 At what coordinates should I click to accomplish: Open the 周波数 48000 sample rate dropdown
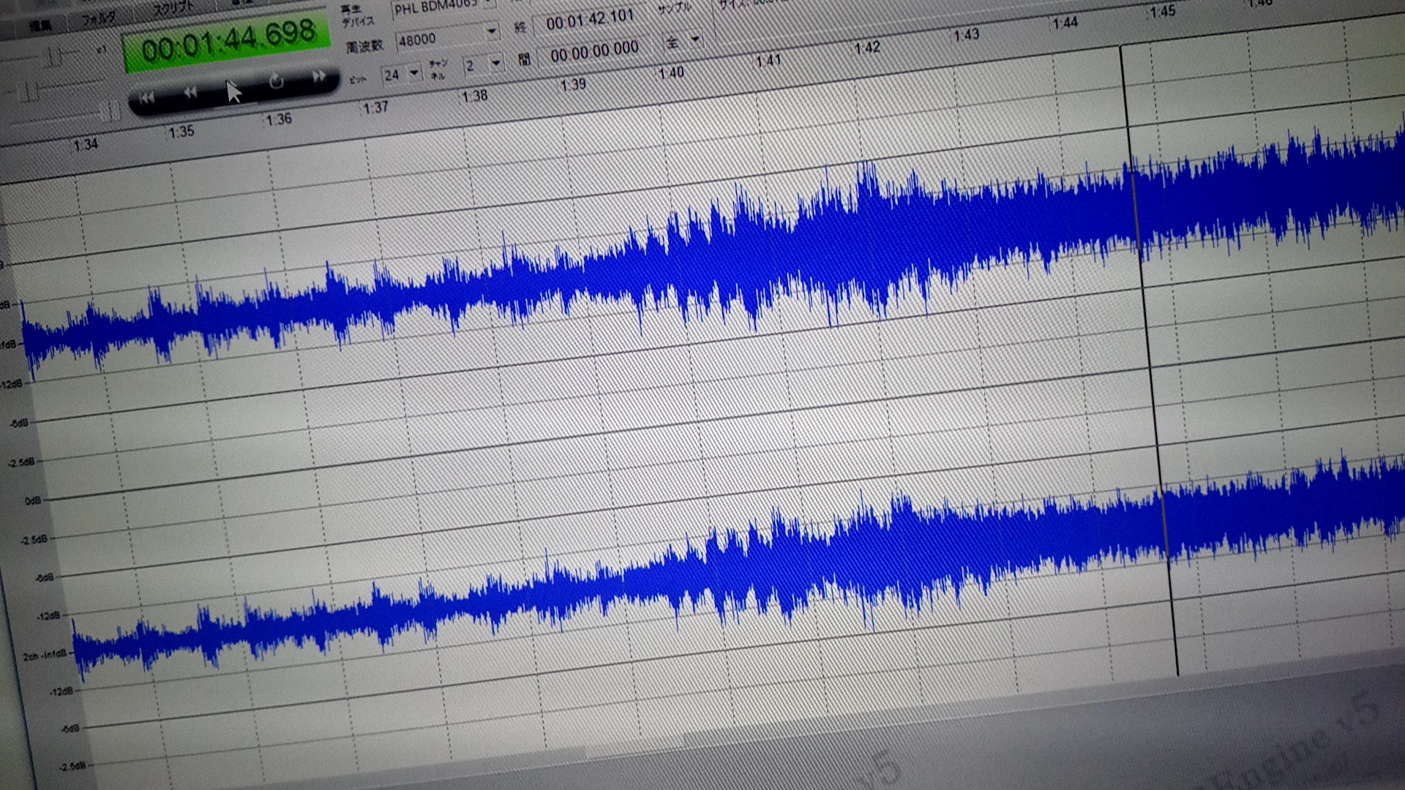[x=492, y=30]
